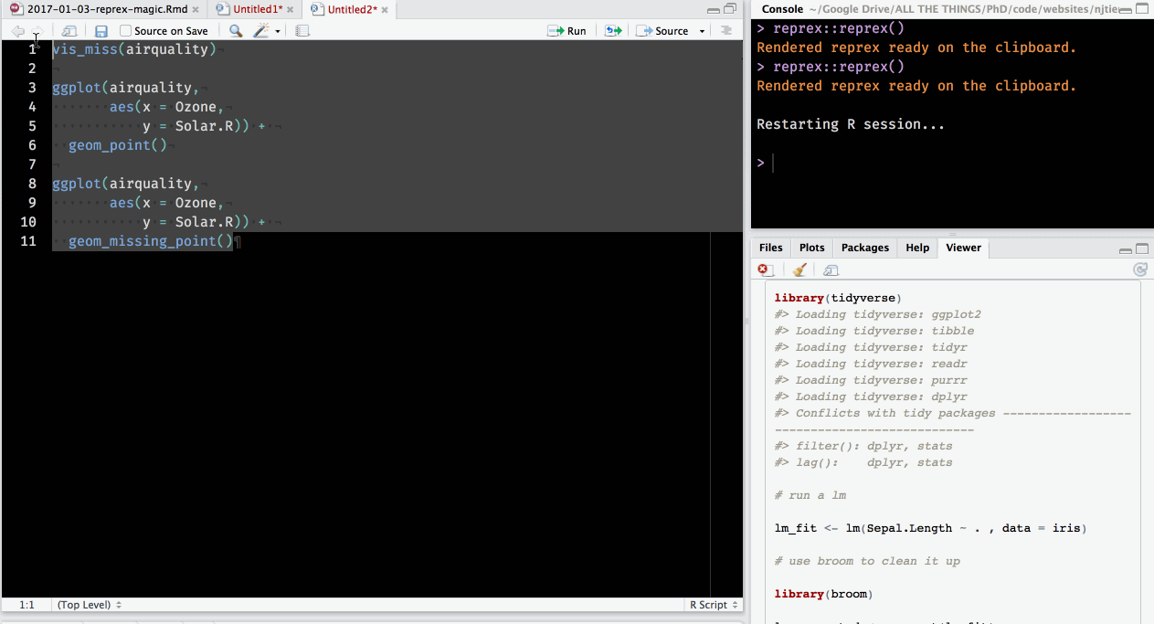Maximize the source editor pane
The height and width of the screenshot is (624, 1154).
click(730, 9)
